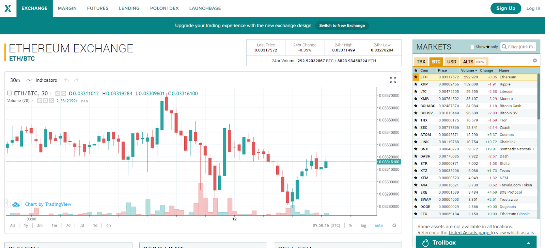
Task: Toggle the ZEC row favorite star
Action: point(416,128)
